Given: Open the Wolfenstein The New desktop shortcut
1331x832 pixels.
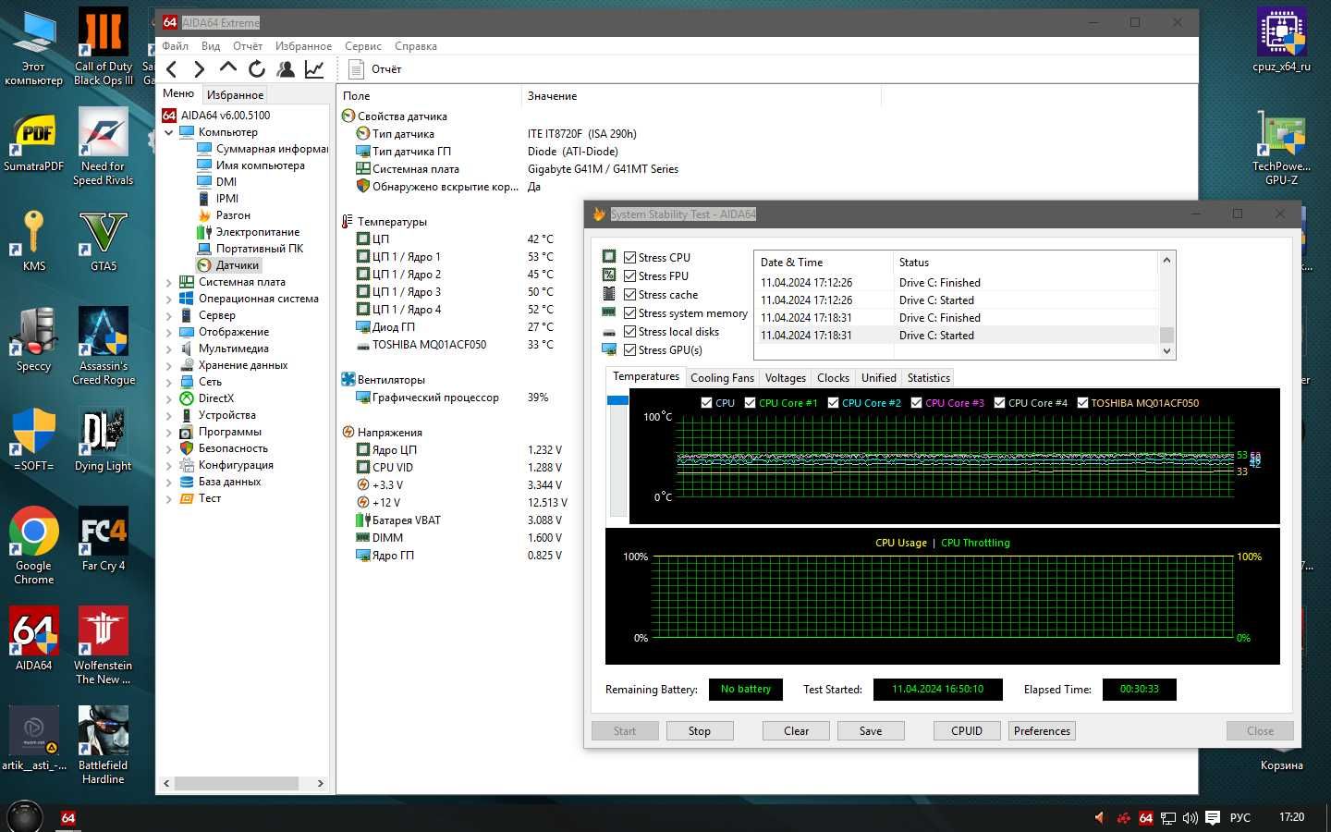Looking at the screenshot, I should tap(104, 645).
